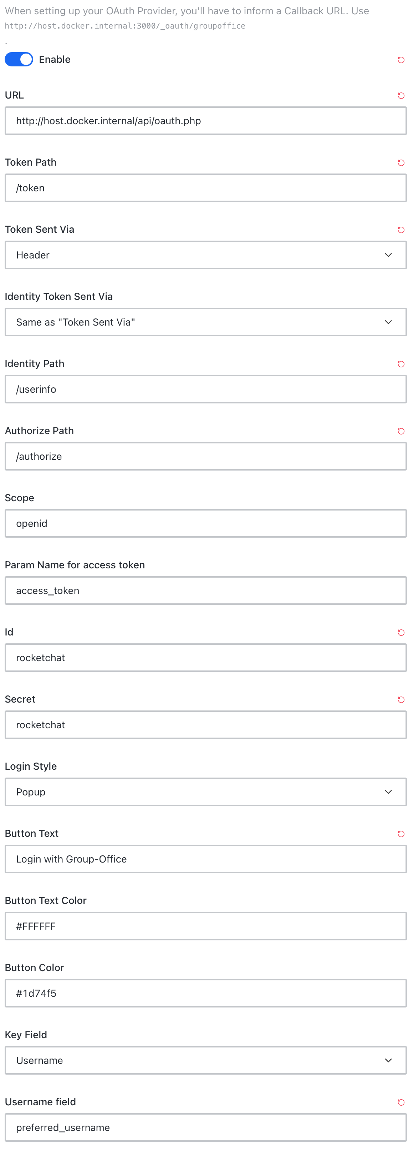Screen dimensions: 418x1156
Task: Reset the URL field to default
Action: 401,96
